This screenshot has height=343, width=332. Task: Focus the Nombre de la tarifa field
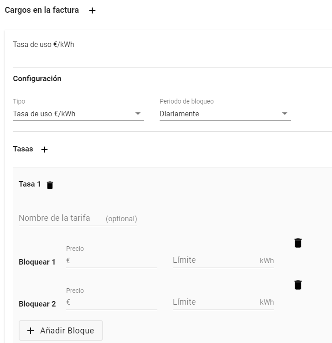click(78, 218)
